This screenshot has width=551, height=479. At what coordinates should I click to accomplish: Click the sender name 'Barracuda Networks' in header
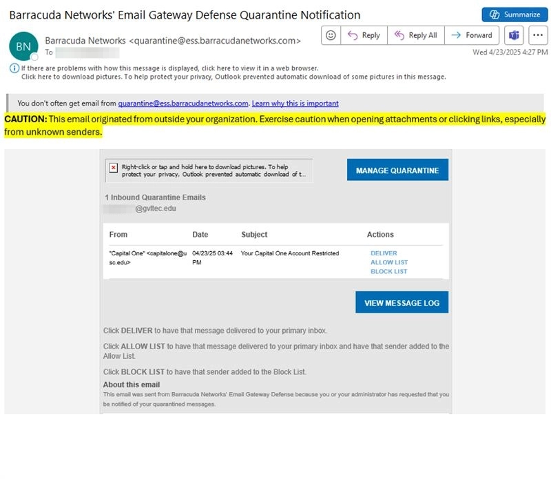tap(85, 41)
